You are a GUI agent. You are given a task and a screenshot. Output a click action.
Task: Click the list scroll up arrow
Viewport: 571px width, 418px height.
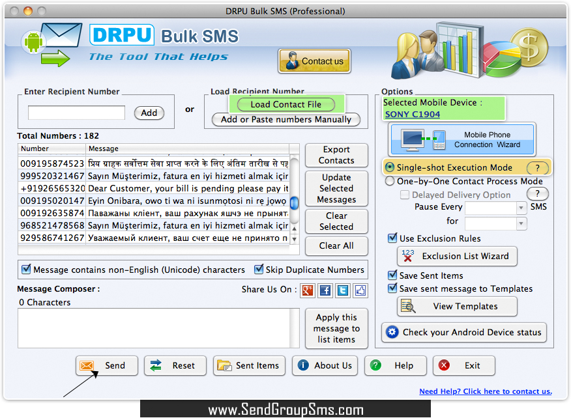(294, 229)
